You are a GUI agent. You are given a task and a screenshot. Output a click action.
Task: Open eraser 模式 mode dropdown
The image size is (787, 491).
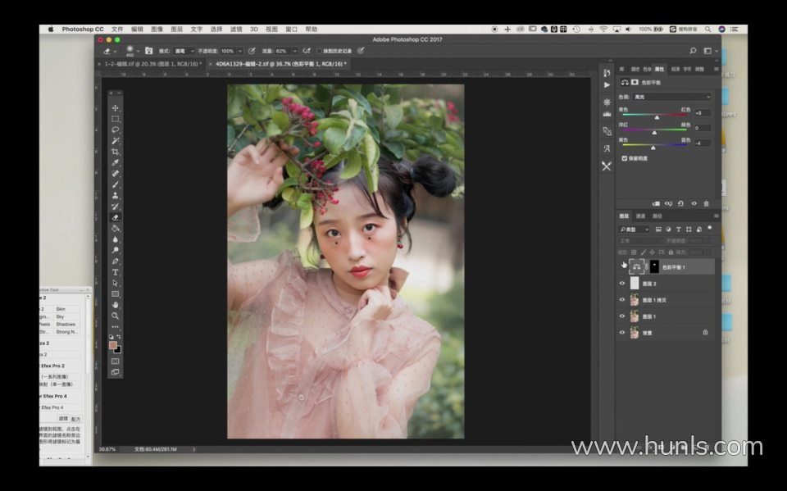(184, 51)
